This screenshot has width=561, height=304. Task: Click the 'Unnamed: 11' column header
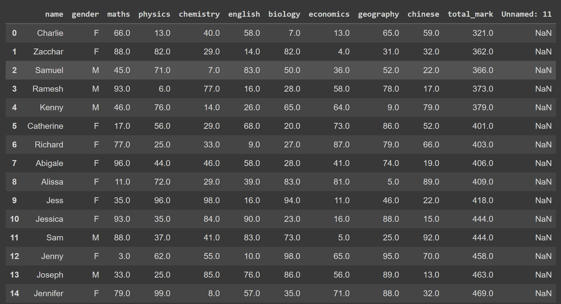(526, 14)
